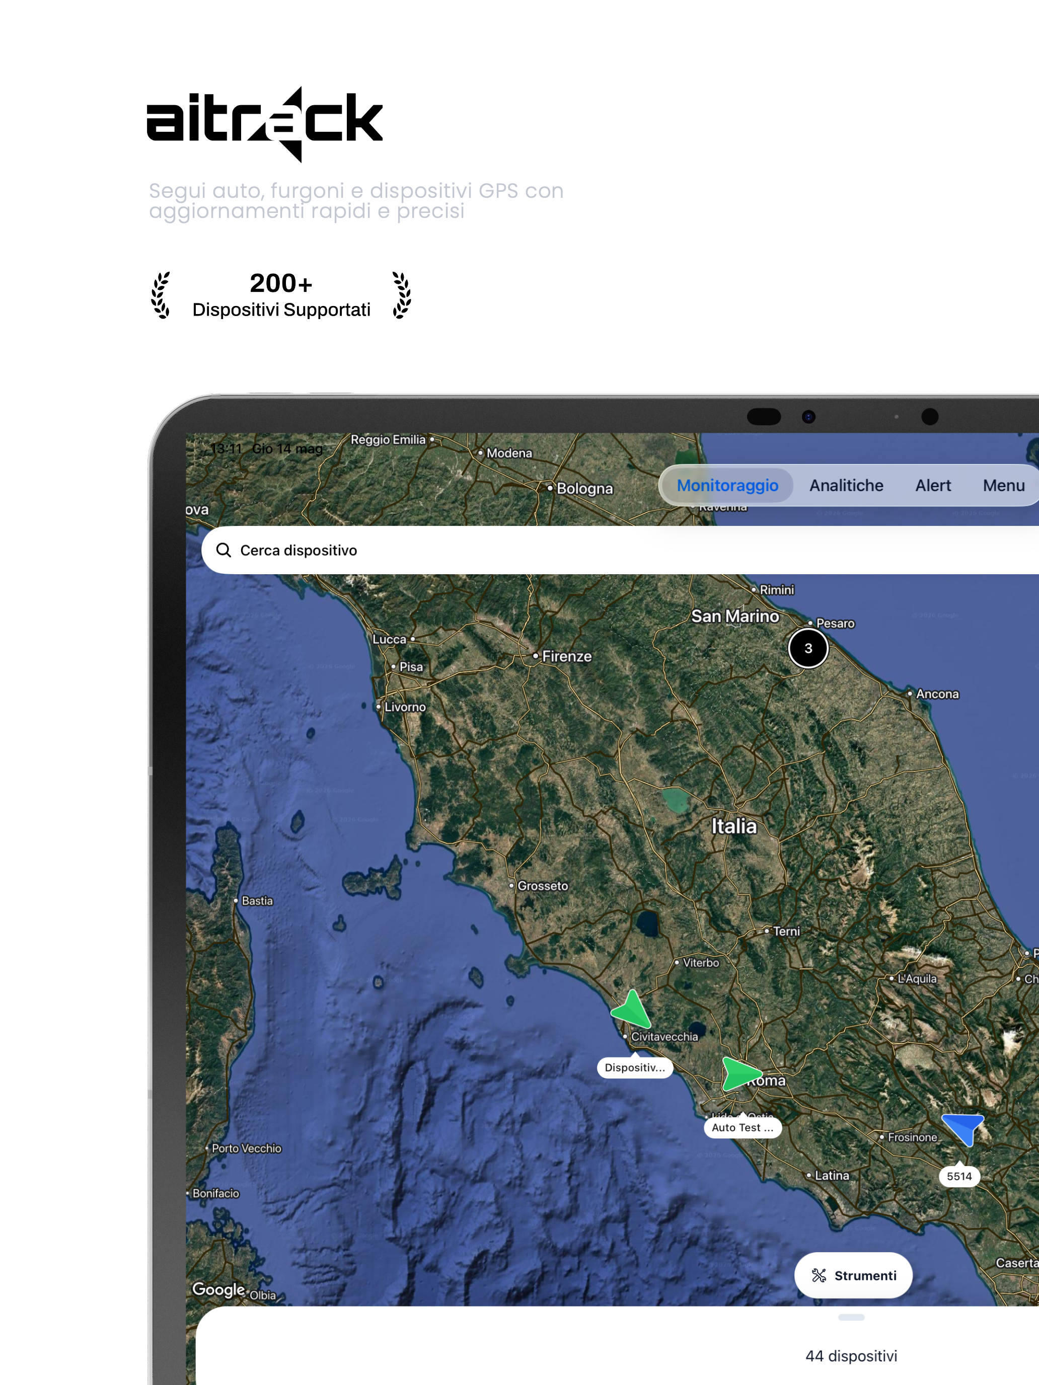Click the Bologna map label
This screenshot has height=1385, width=1039.
pos(584,488)
